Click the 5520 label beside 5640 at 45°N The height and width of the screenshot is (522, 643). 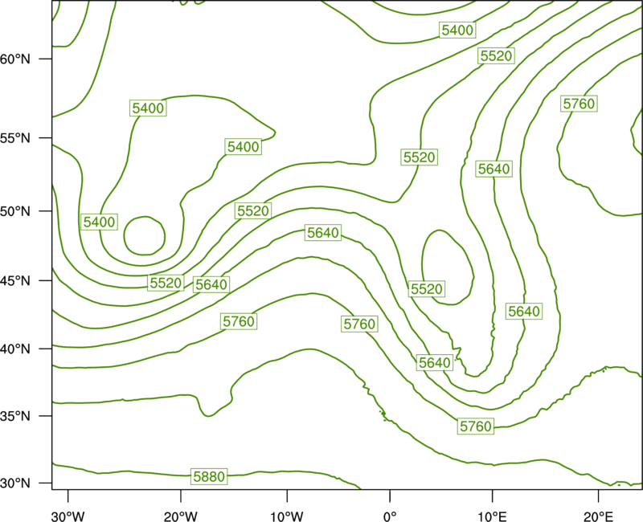(166, 283)
